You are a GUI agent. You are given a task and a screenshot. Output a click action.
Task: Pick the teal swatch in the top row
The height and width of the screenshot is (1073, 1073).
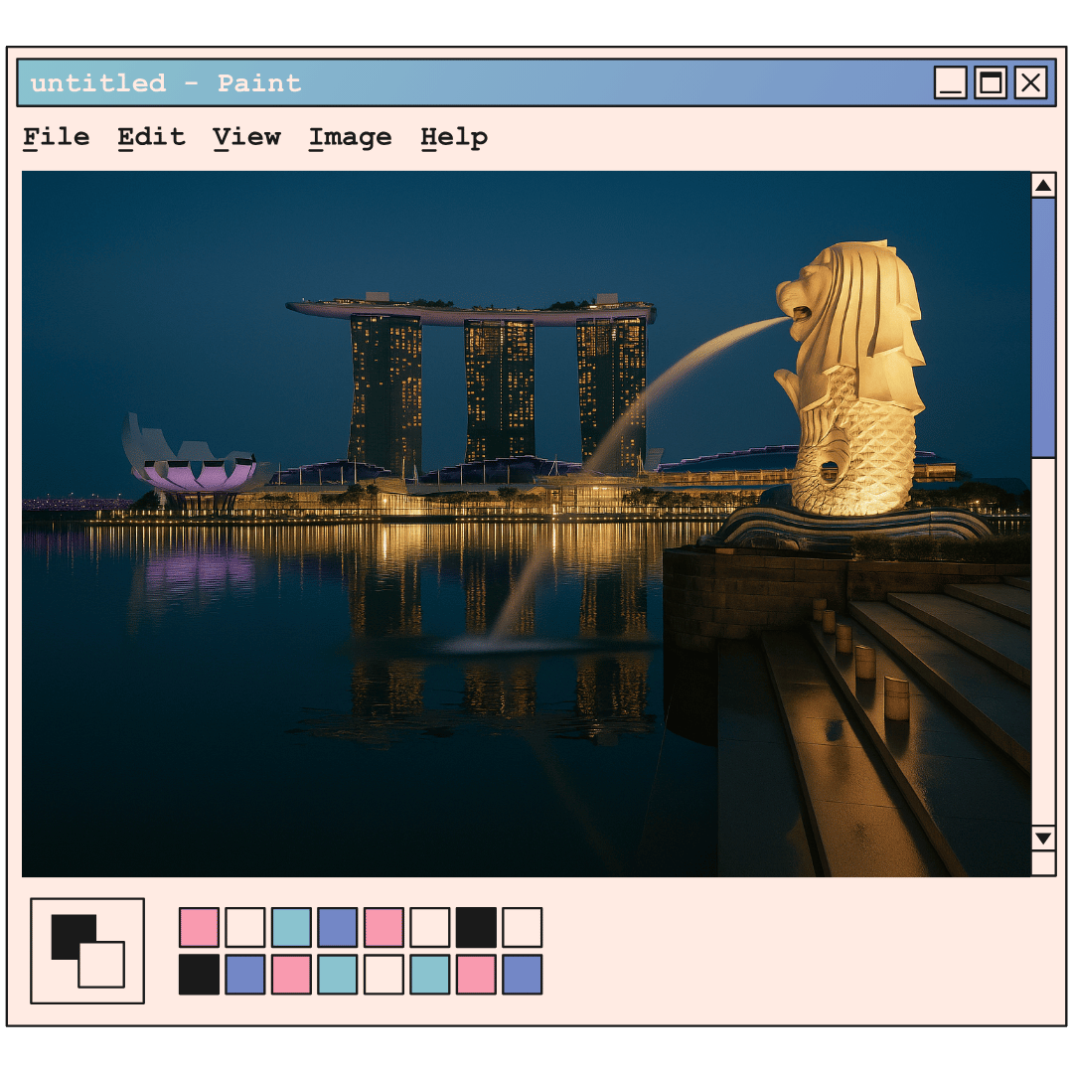291,927
